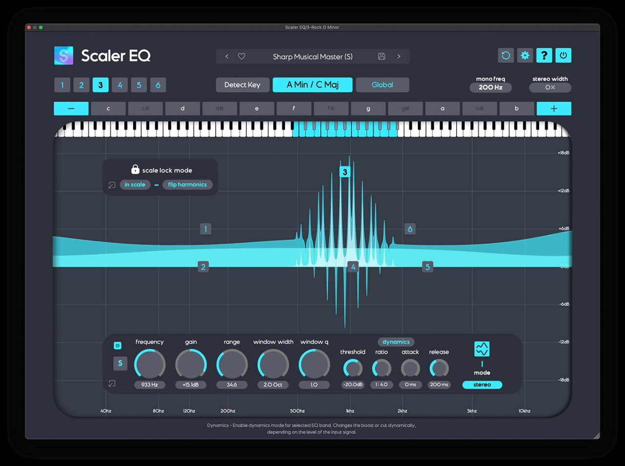Toggle note f
625x466 pixels.
(294, 108)
